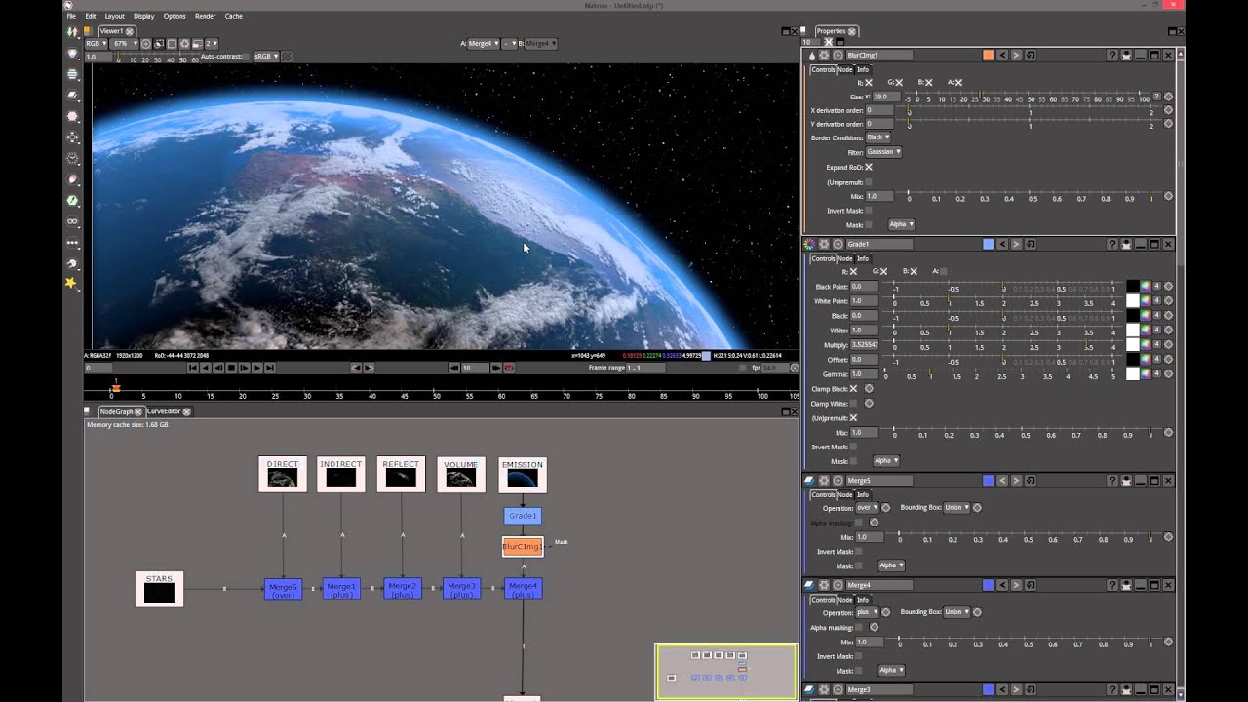Disable Expand RoD checkbox
The image size is (1248, 702).
[x=869, y=167]
